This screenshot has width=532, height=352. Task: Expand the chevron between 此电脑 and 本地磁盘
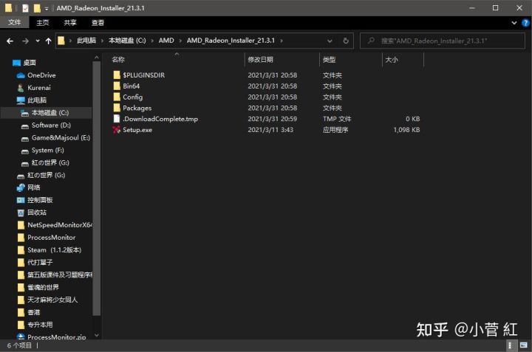pyautogui.click(x=102, y=41)
